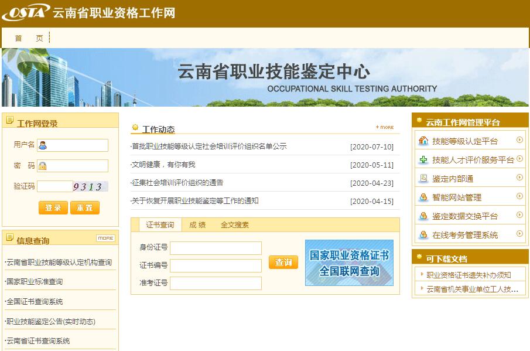
Task: Click the OSTA logo in header
Action: coord(26,12)
